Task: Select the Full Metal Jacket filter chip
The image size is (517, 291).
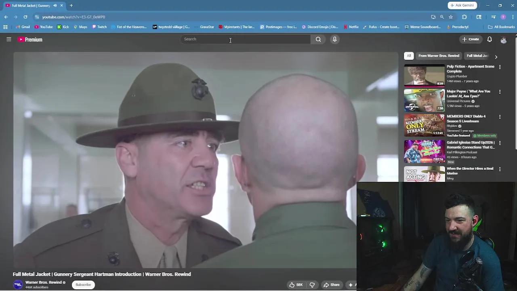Action: (x=477, y=56)
